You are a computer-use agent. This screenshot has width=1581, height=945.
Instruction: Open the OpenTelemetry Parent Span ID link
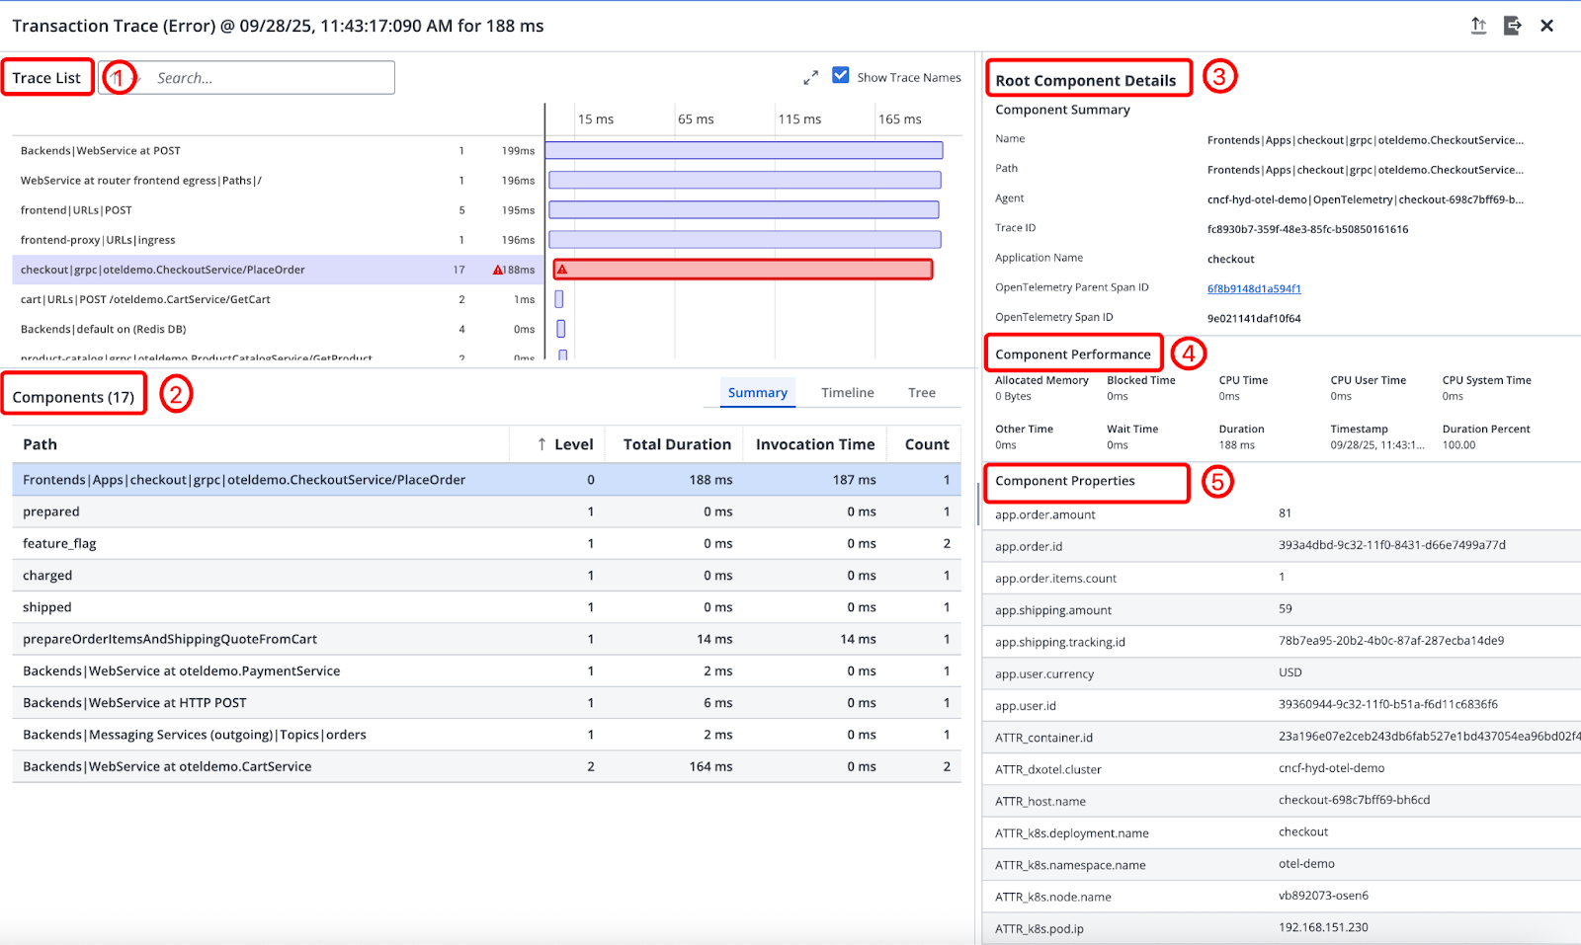(1253, 288)
